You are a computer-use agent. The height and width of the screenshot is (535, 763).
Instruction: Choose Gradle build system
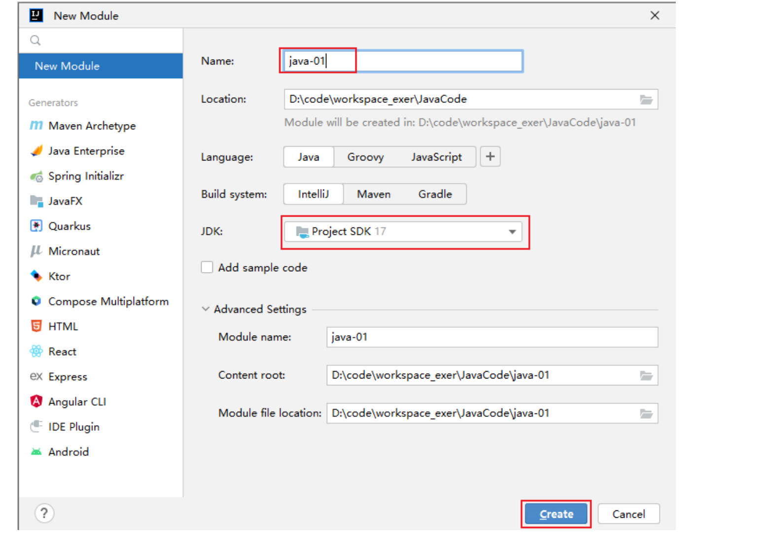pyautogui.click(x=435, y=194)
